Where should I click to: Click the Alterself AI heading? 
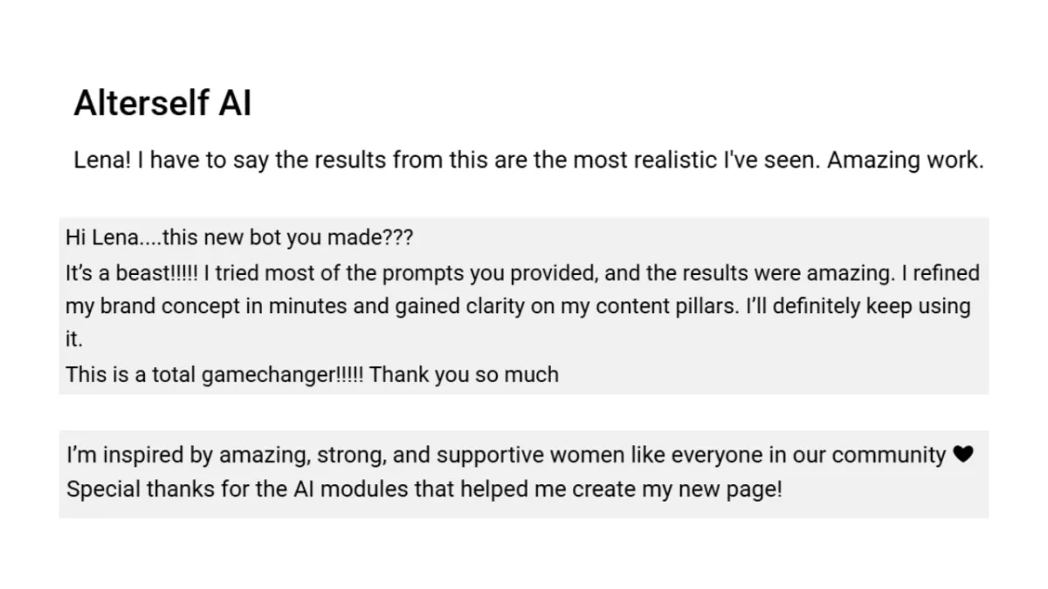[162, 103]
